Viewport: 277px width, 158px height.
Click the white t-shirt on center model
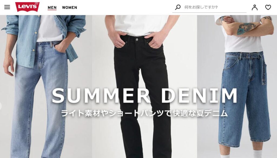pos(141,25)
